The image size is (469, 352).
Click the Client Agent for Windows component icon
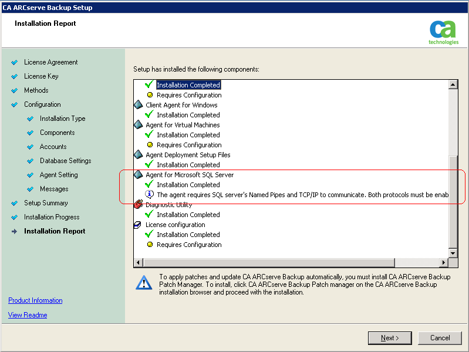(x=138, y=105)
